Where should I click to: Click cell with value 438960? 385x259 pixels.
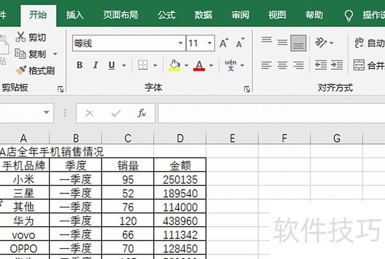[180, 220]
